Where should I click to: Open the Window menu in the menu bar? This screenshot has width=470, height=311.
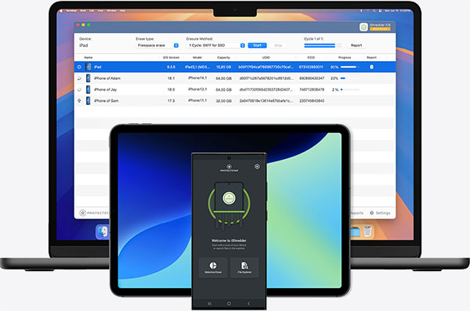point(111,11)
